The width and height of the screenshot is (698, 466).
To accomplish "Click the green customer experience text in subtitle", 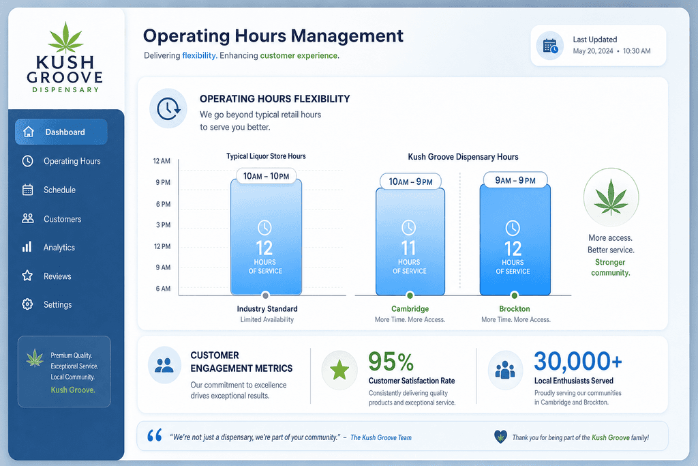I will coord(300,56).
